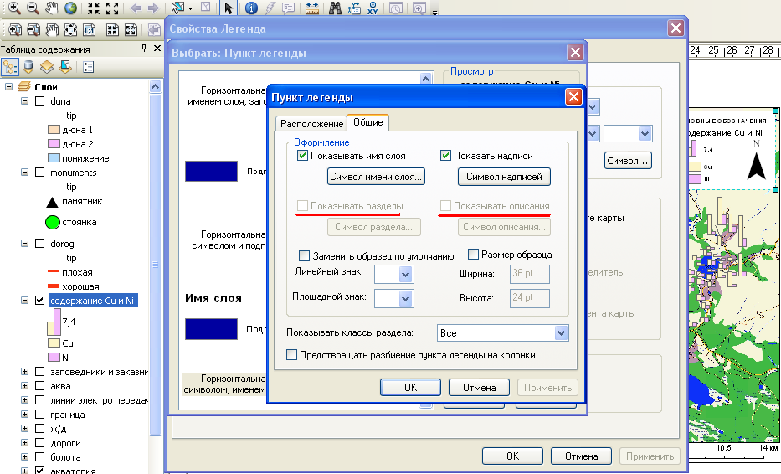This screenshot has width=781, height=474.
Task: Confirm Пункт легенды dialog with OK
Action: 410,387
